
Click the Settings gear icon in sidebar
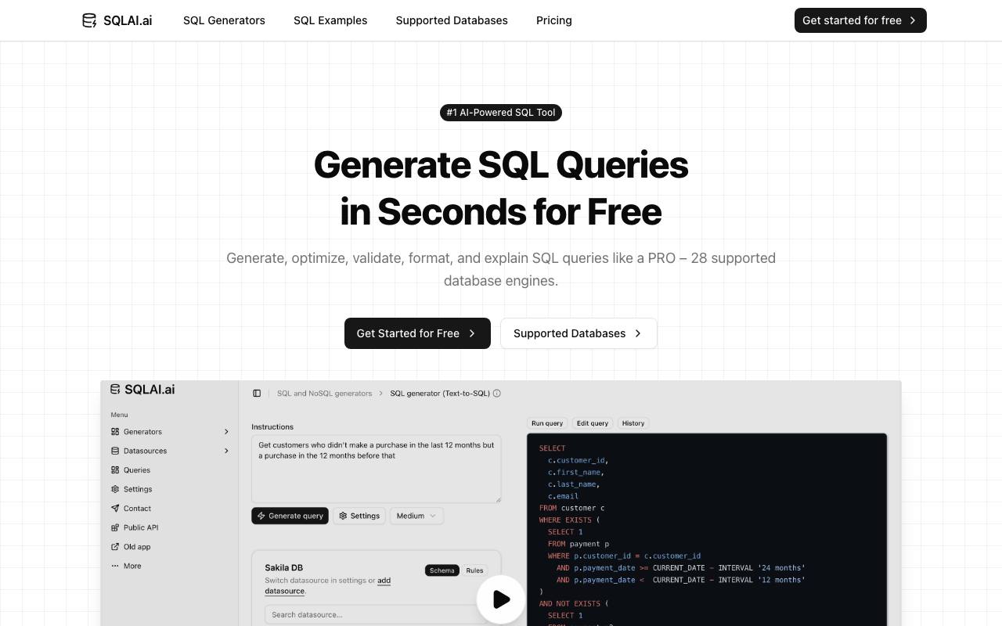[115, 489]
